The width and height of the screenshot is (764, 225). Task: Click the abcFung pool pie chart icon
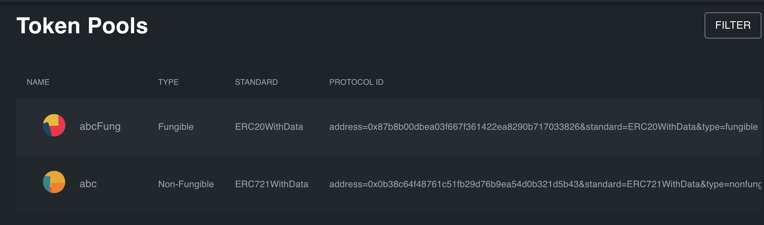[x=54, y=127]
